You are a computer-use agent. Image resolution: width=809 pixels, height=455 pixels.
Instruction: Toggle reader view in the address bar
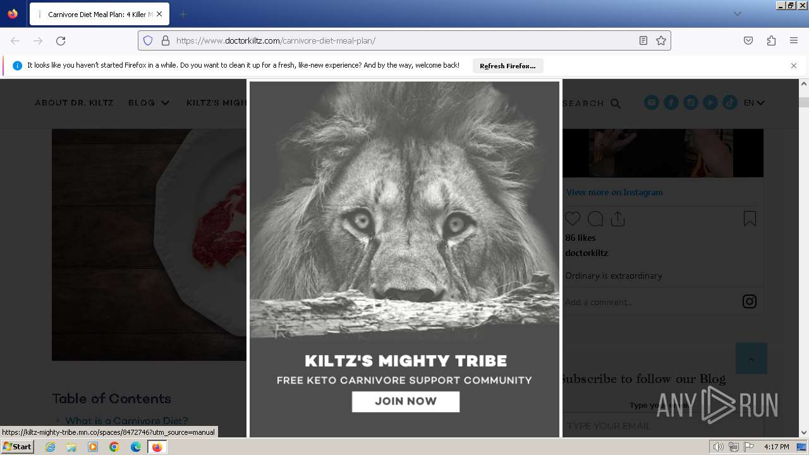pyautogui.click(x=643, y=40)
